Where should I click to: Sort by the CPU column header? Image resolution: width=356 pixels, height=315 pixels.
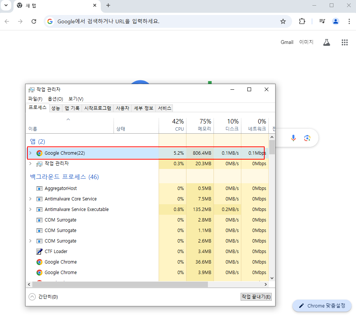point(173,125)
